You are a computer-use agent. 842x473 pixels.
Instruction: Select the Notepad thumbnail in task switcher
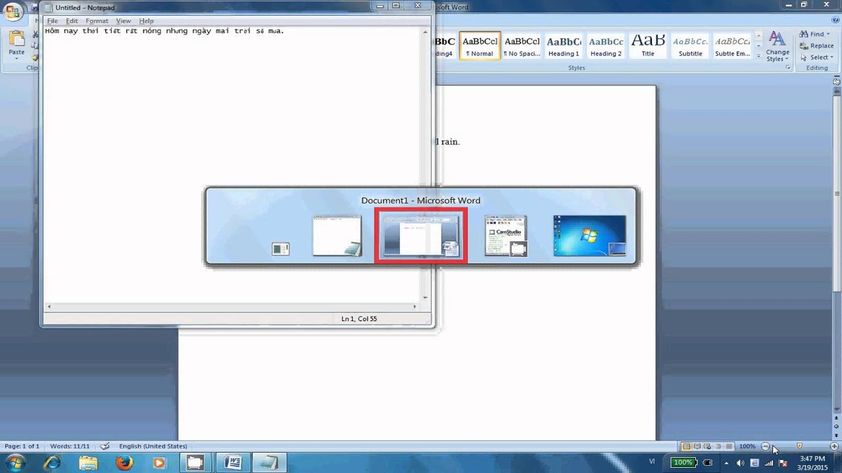(x=337, y=235)
